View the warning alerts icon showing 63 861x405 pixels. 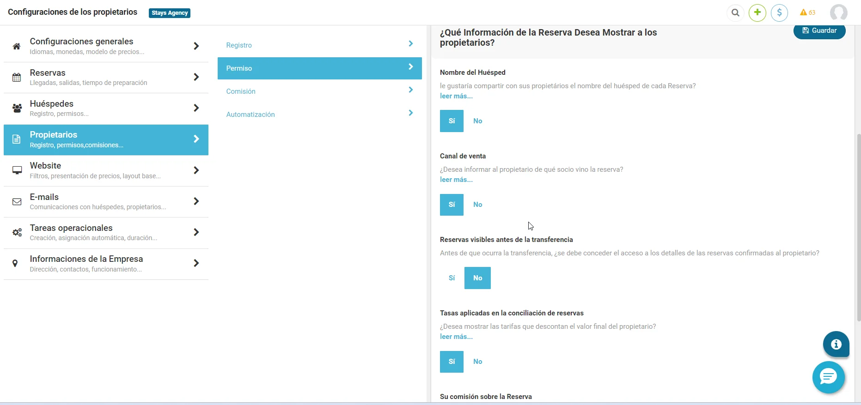(x=808, y=12)
